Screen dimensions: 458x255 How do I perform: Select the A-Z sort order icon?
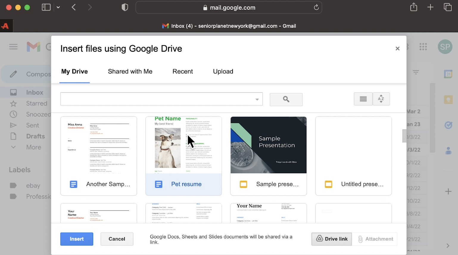click(x=381, y=99)
